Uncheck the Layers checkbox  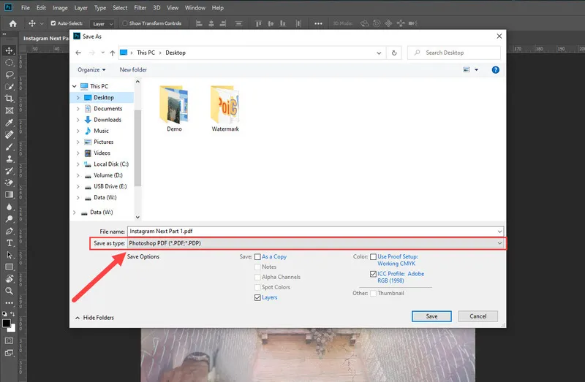(257, 297)
